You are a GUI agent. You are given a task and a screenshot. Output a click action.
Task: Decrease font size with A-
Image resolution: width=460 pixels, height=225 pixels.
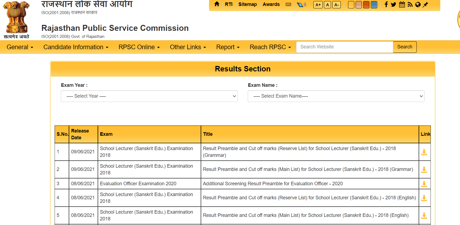(x=336, y=5)
